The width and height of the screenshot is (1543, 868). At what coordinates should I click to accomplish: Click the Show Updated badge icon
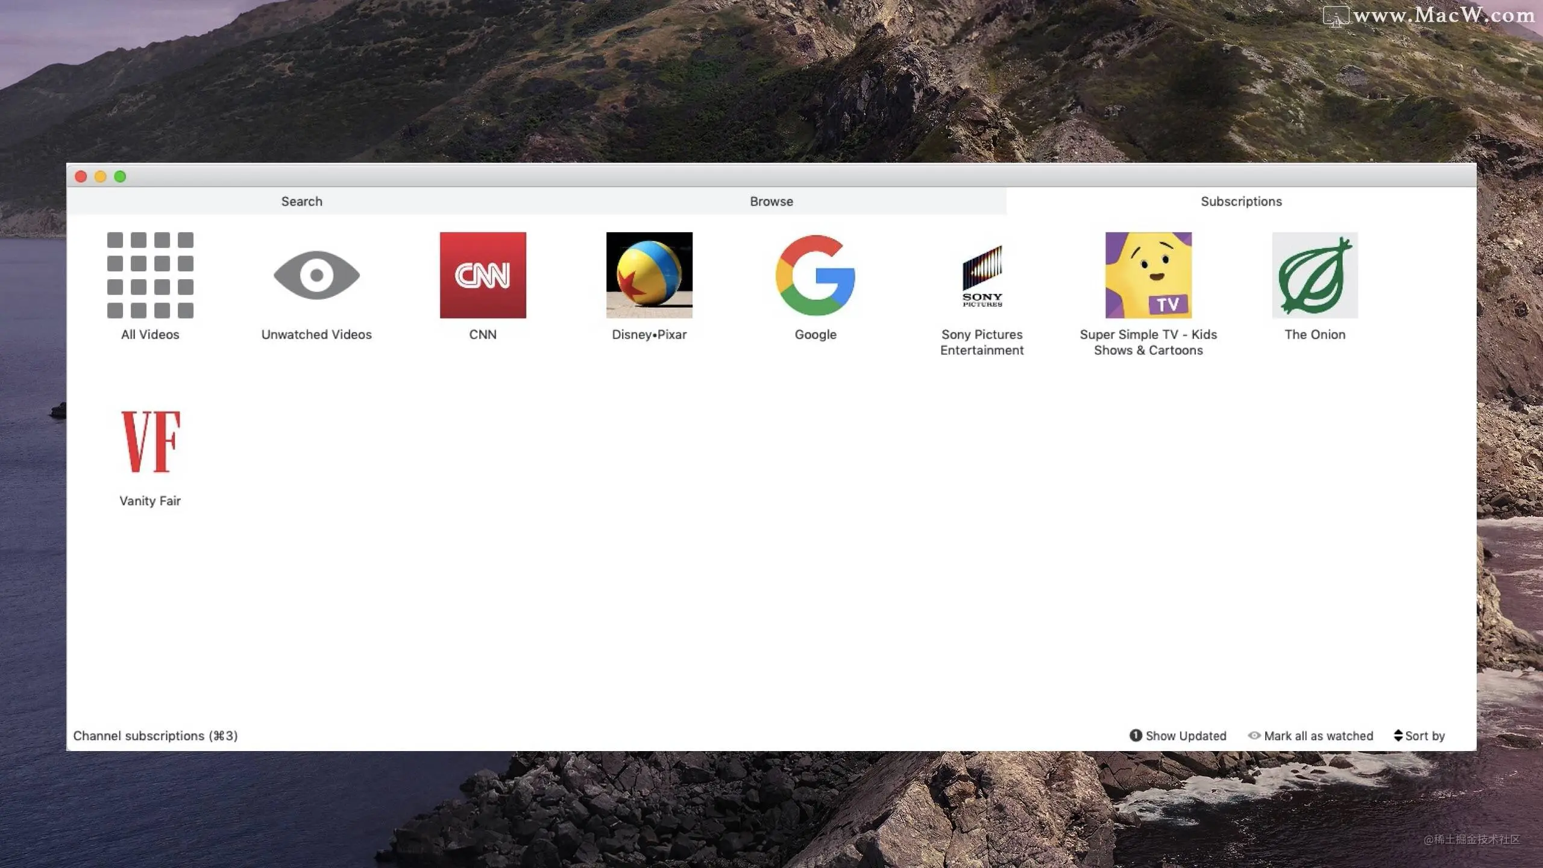click(x=1136, y=735)
